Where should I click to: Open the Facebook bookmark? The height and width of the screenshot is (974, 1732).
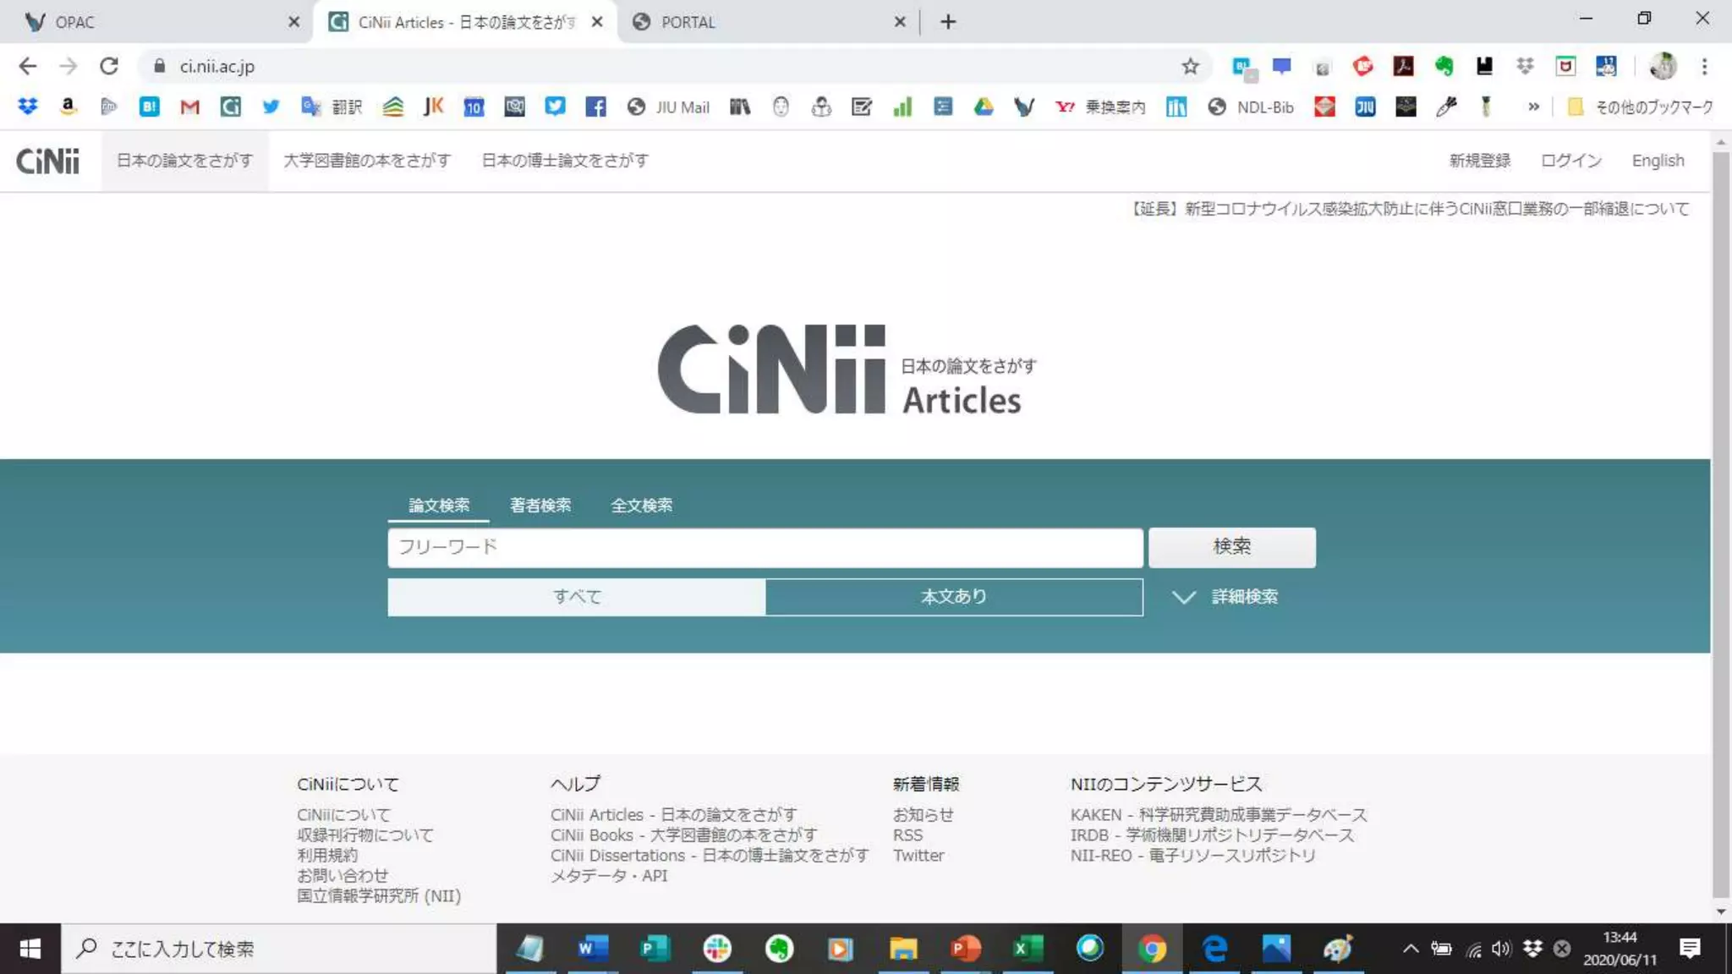point(595,107)
